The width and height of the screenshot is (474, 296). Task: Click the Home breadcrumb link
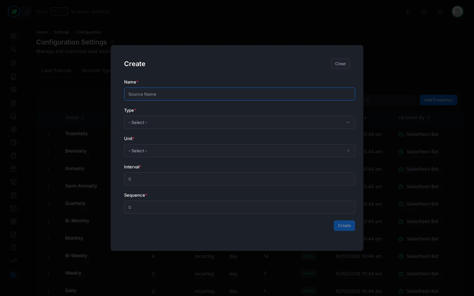42,32
